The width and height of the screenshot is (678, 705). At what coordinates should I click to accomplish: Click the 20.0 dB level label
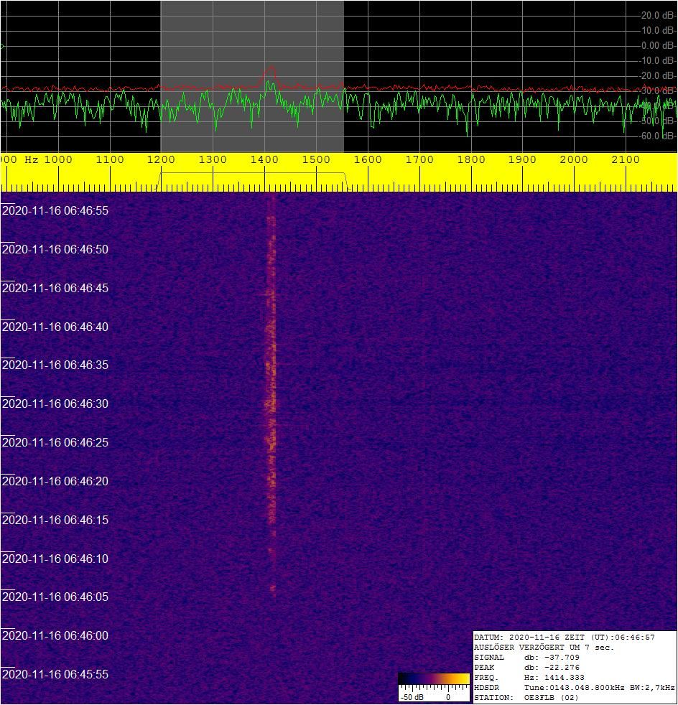click(658, 15)
